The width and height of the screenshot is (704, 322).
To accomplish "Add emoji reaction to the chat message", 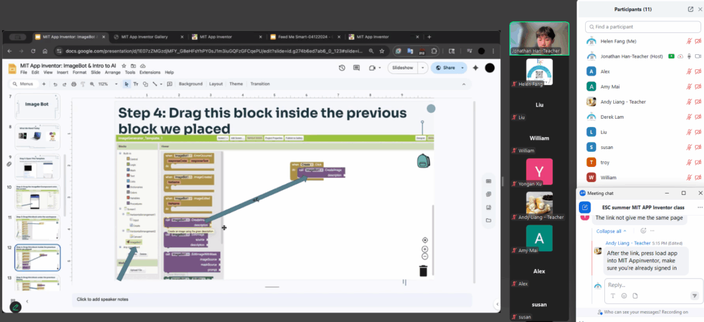I will point(642,231).
